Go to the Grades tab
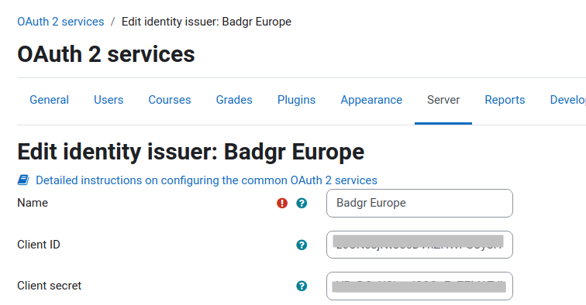Viewport: 586px width, 305px height. coord(234,100)
